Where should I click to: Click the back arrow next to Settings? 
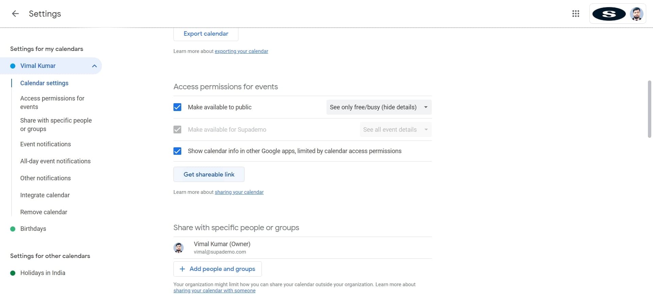click(15, 14)
